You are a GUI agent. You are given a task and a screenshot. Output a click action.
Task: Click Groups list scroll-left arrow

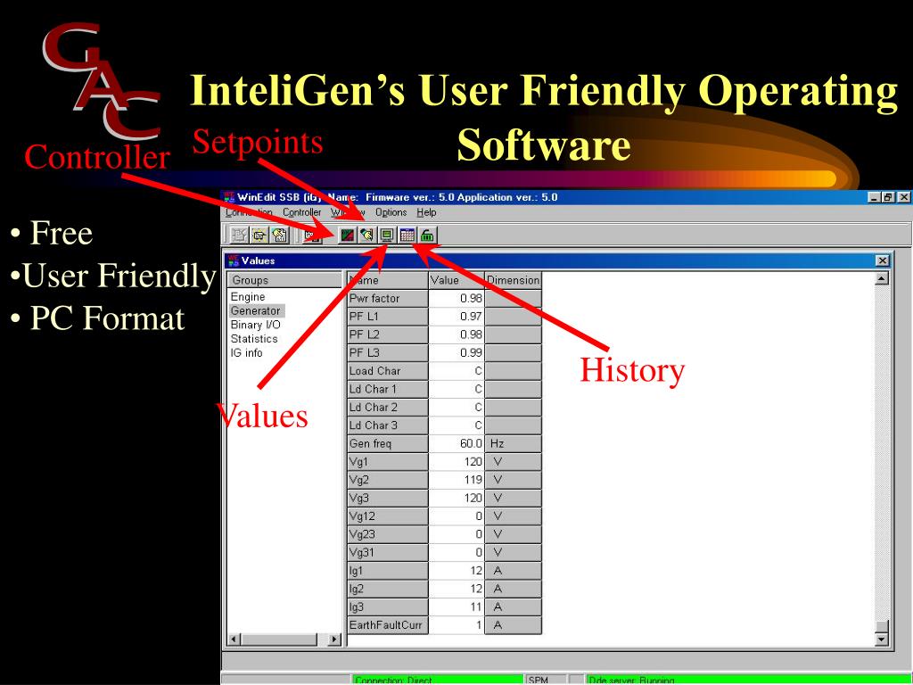234,640
